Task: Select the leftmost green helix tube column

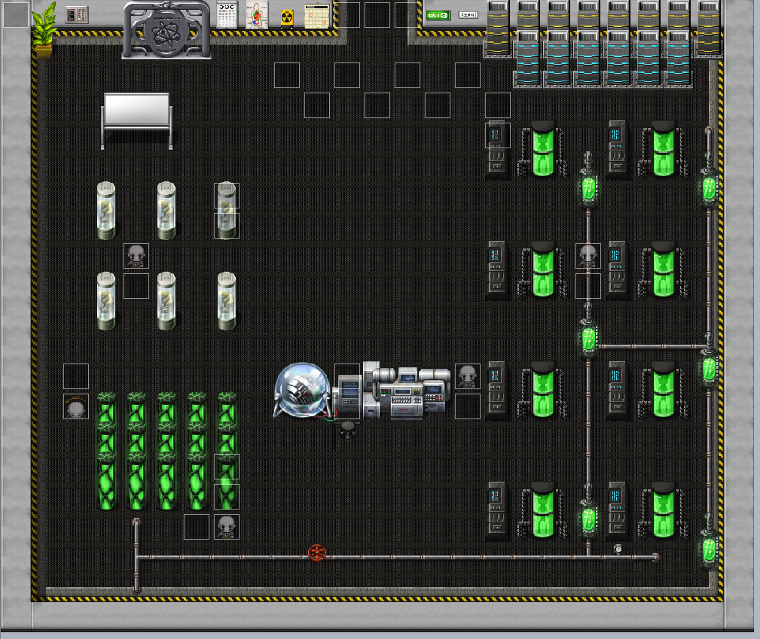Action: point(107,451)
